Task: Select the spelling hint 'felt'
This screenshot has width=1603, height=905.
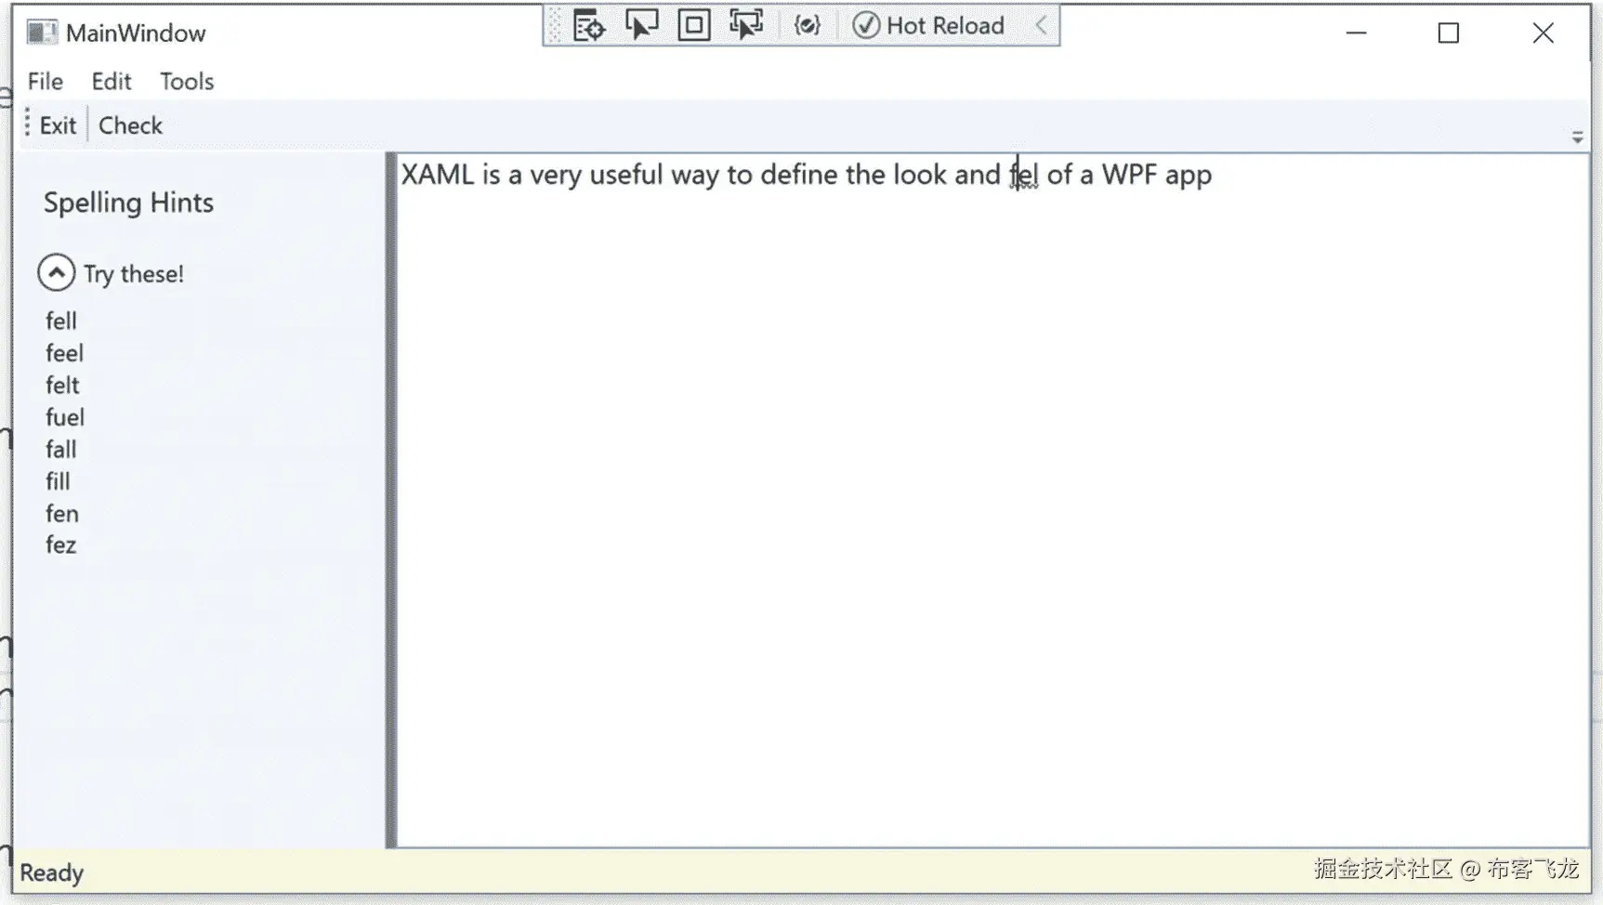Action: tap(63, 386)
